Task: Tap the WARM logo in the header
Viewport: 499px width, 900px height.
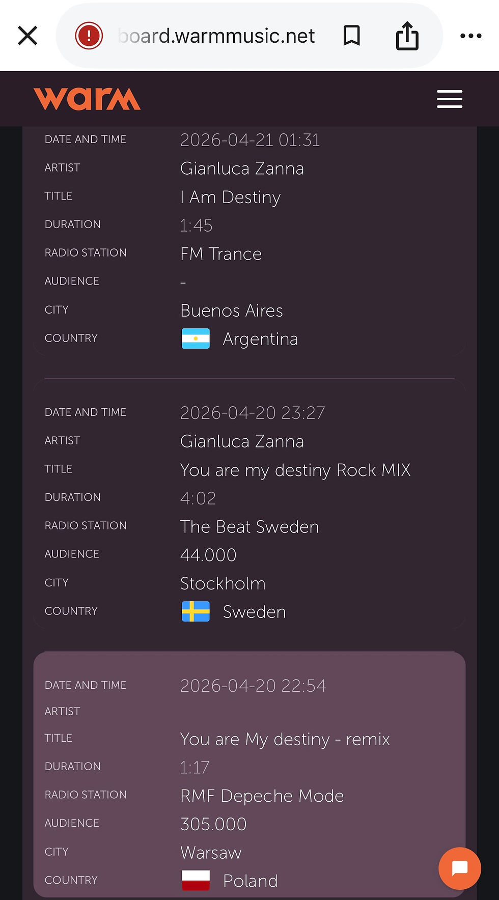Action: point(87,99)
